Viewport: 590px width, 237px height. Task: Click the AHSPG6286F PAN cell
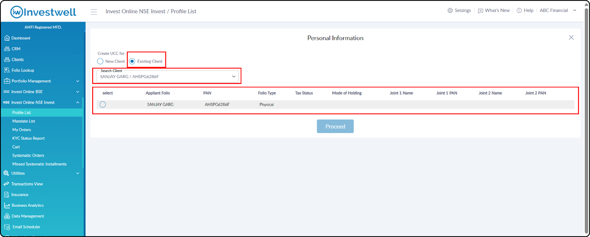(x=217, y=105)
